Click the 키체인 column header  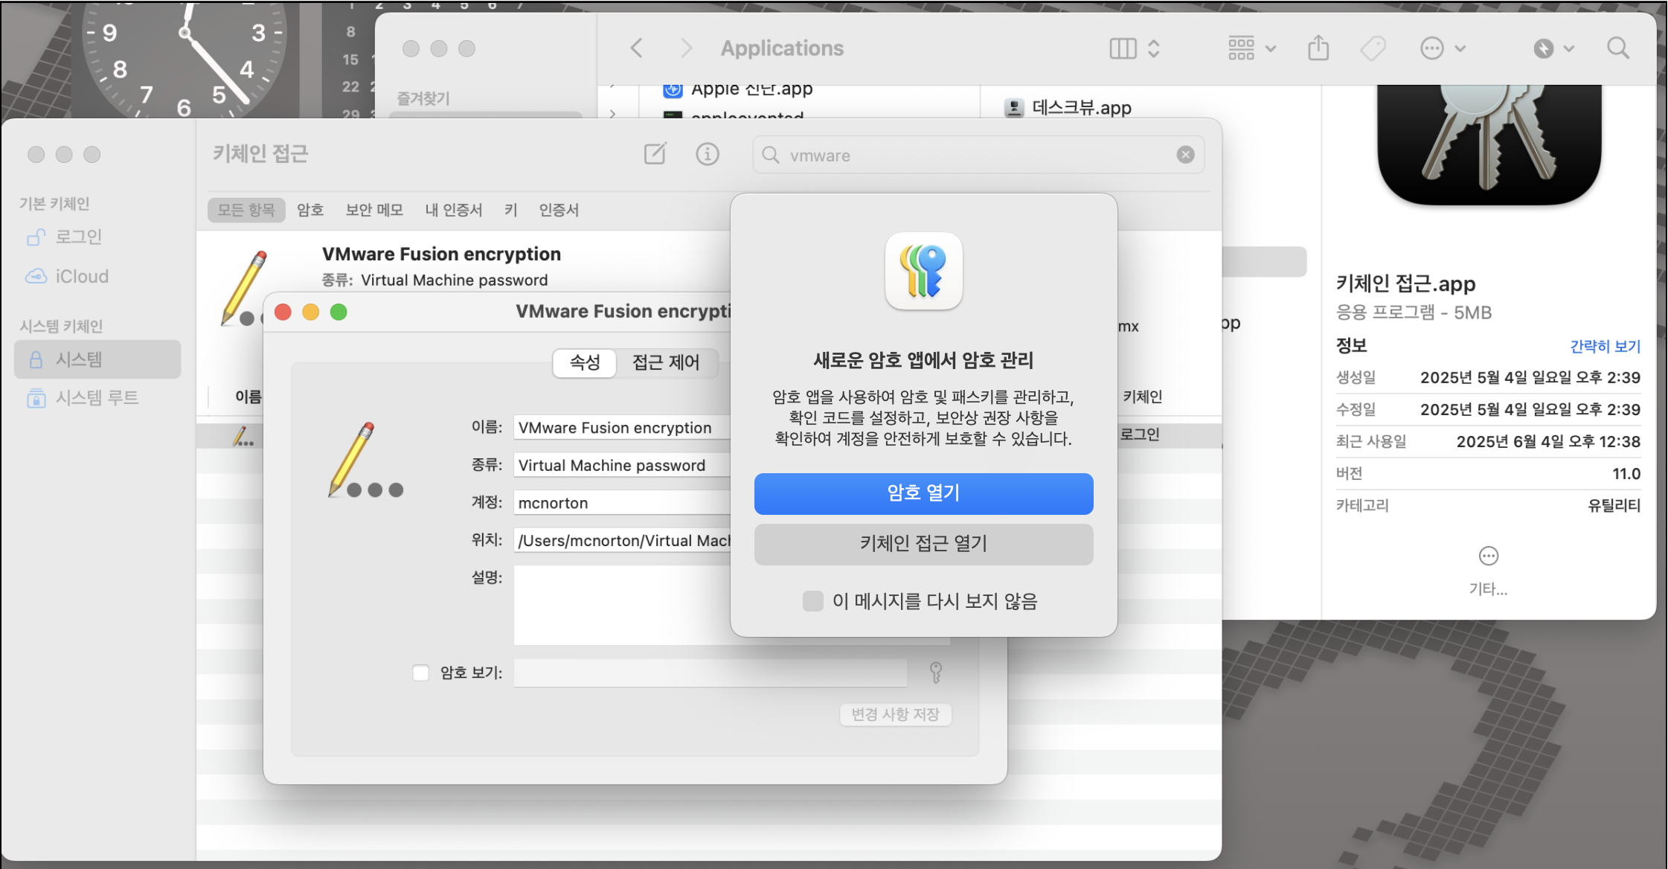click(1143, 397)
